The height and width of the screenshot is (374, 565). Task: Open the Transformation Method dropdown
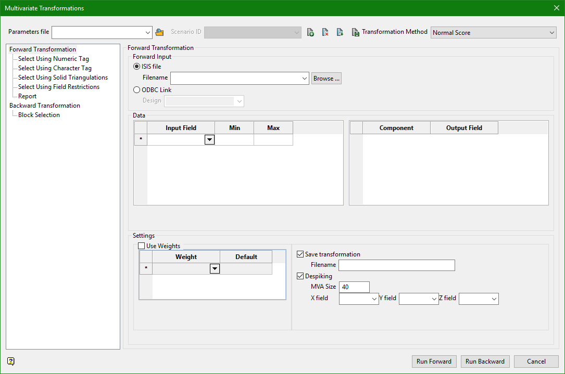point(493,33)
